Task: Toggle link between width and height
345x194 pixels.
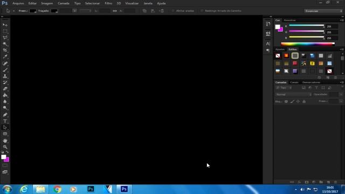Action: 115,11
